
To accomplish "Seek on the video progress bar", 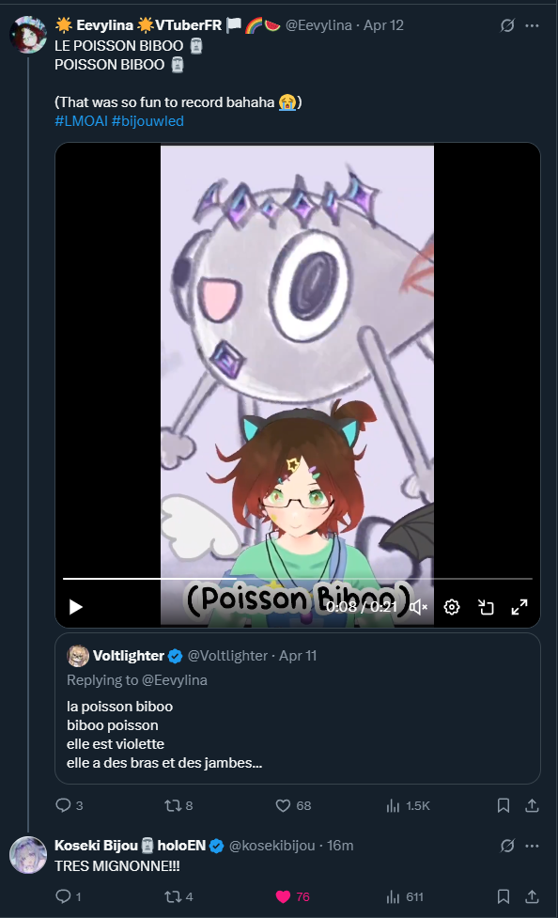I will point(298,579).
